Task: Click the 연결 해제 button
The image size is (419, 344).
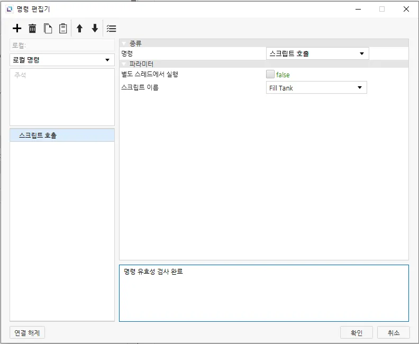Action: pyautogui.click(x=28, y=332)
